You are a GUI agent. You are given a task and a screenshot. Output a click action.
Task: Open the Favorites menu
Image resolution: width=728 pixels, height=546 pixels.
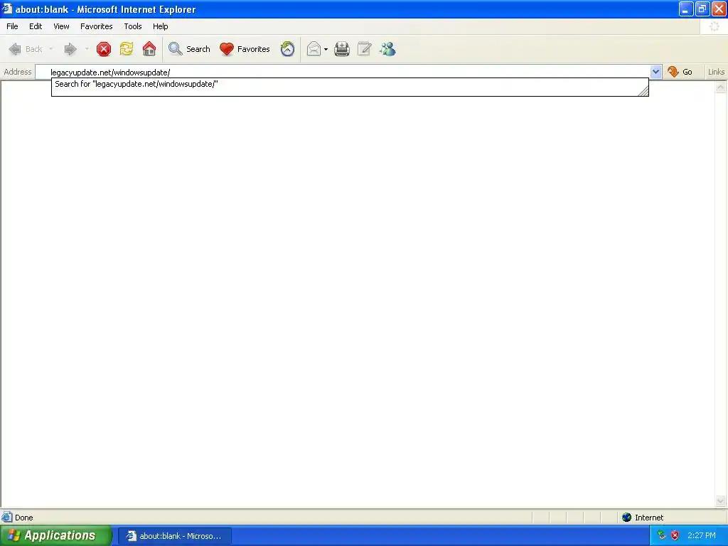click(96, 26)
